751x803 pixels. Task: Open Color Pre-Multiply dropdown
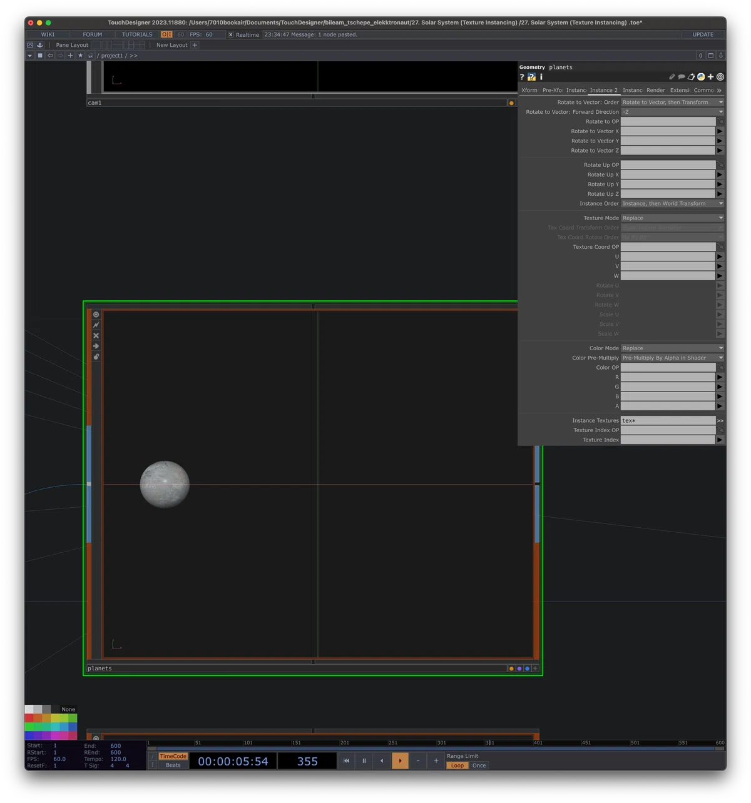(x=673, y=358)
